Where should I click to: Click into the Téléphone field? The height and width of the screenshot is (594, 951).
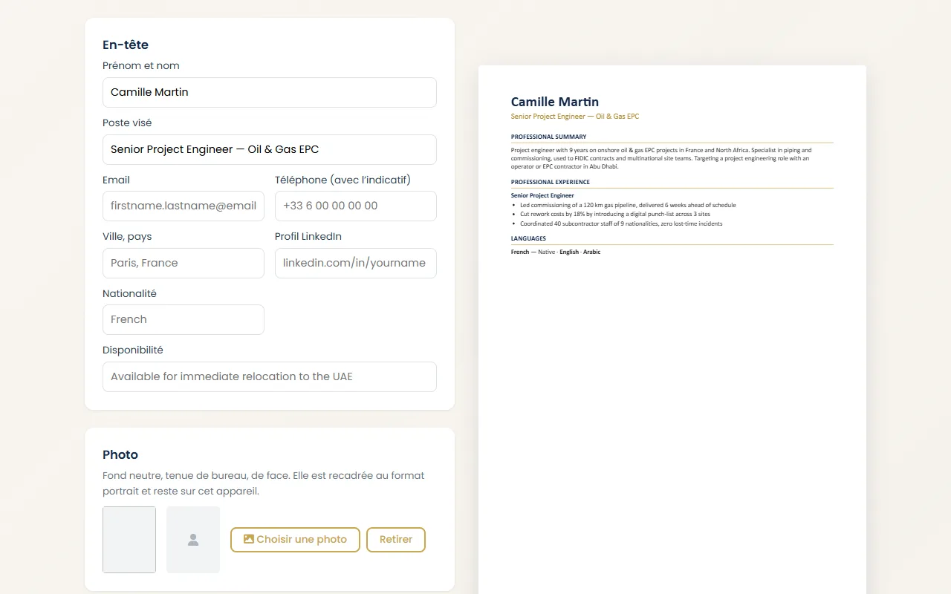point(356,206)
